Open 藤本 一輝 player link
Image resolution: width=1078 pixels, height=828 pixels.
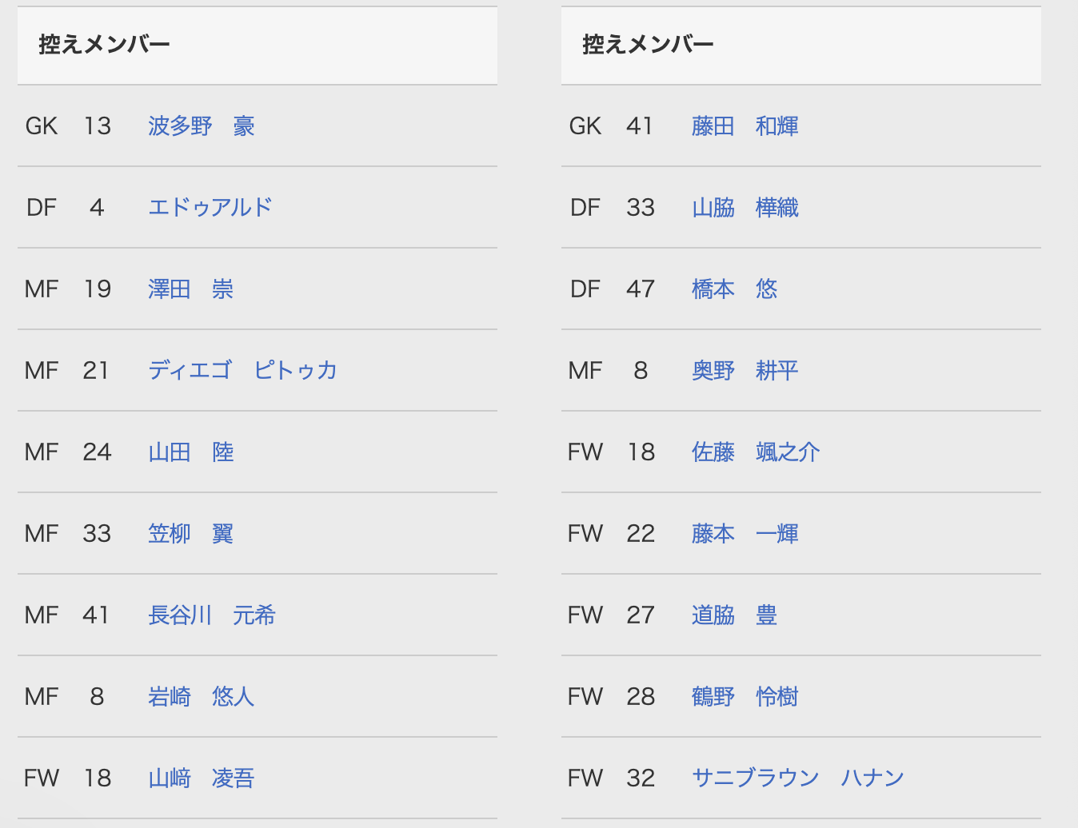click(745, 534)
